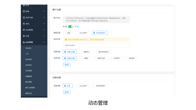This screenshot has height=110, width=196.
Task: Click the 关闭 label beside the switch
Action: pos(65,27)
